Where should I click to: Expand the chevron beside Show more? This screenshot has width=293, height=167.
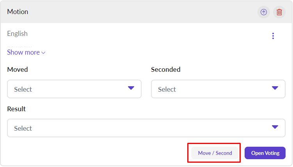[x=43, y=53]
